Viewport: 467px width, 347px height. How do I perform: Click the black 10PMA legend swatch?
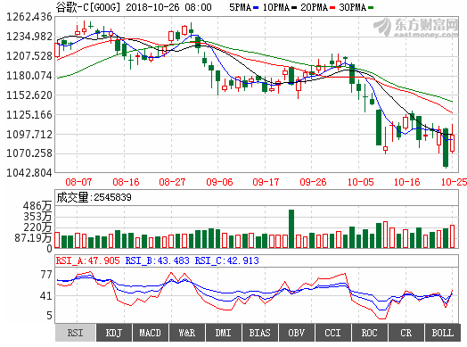pyautogui.click(x=294, y=7)
